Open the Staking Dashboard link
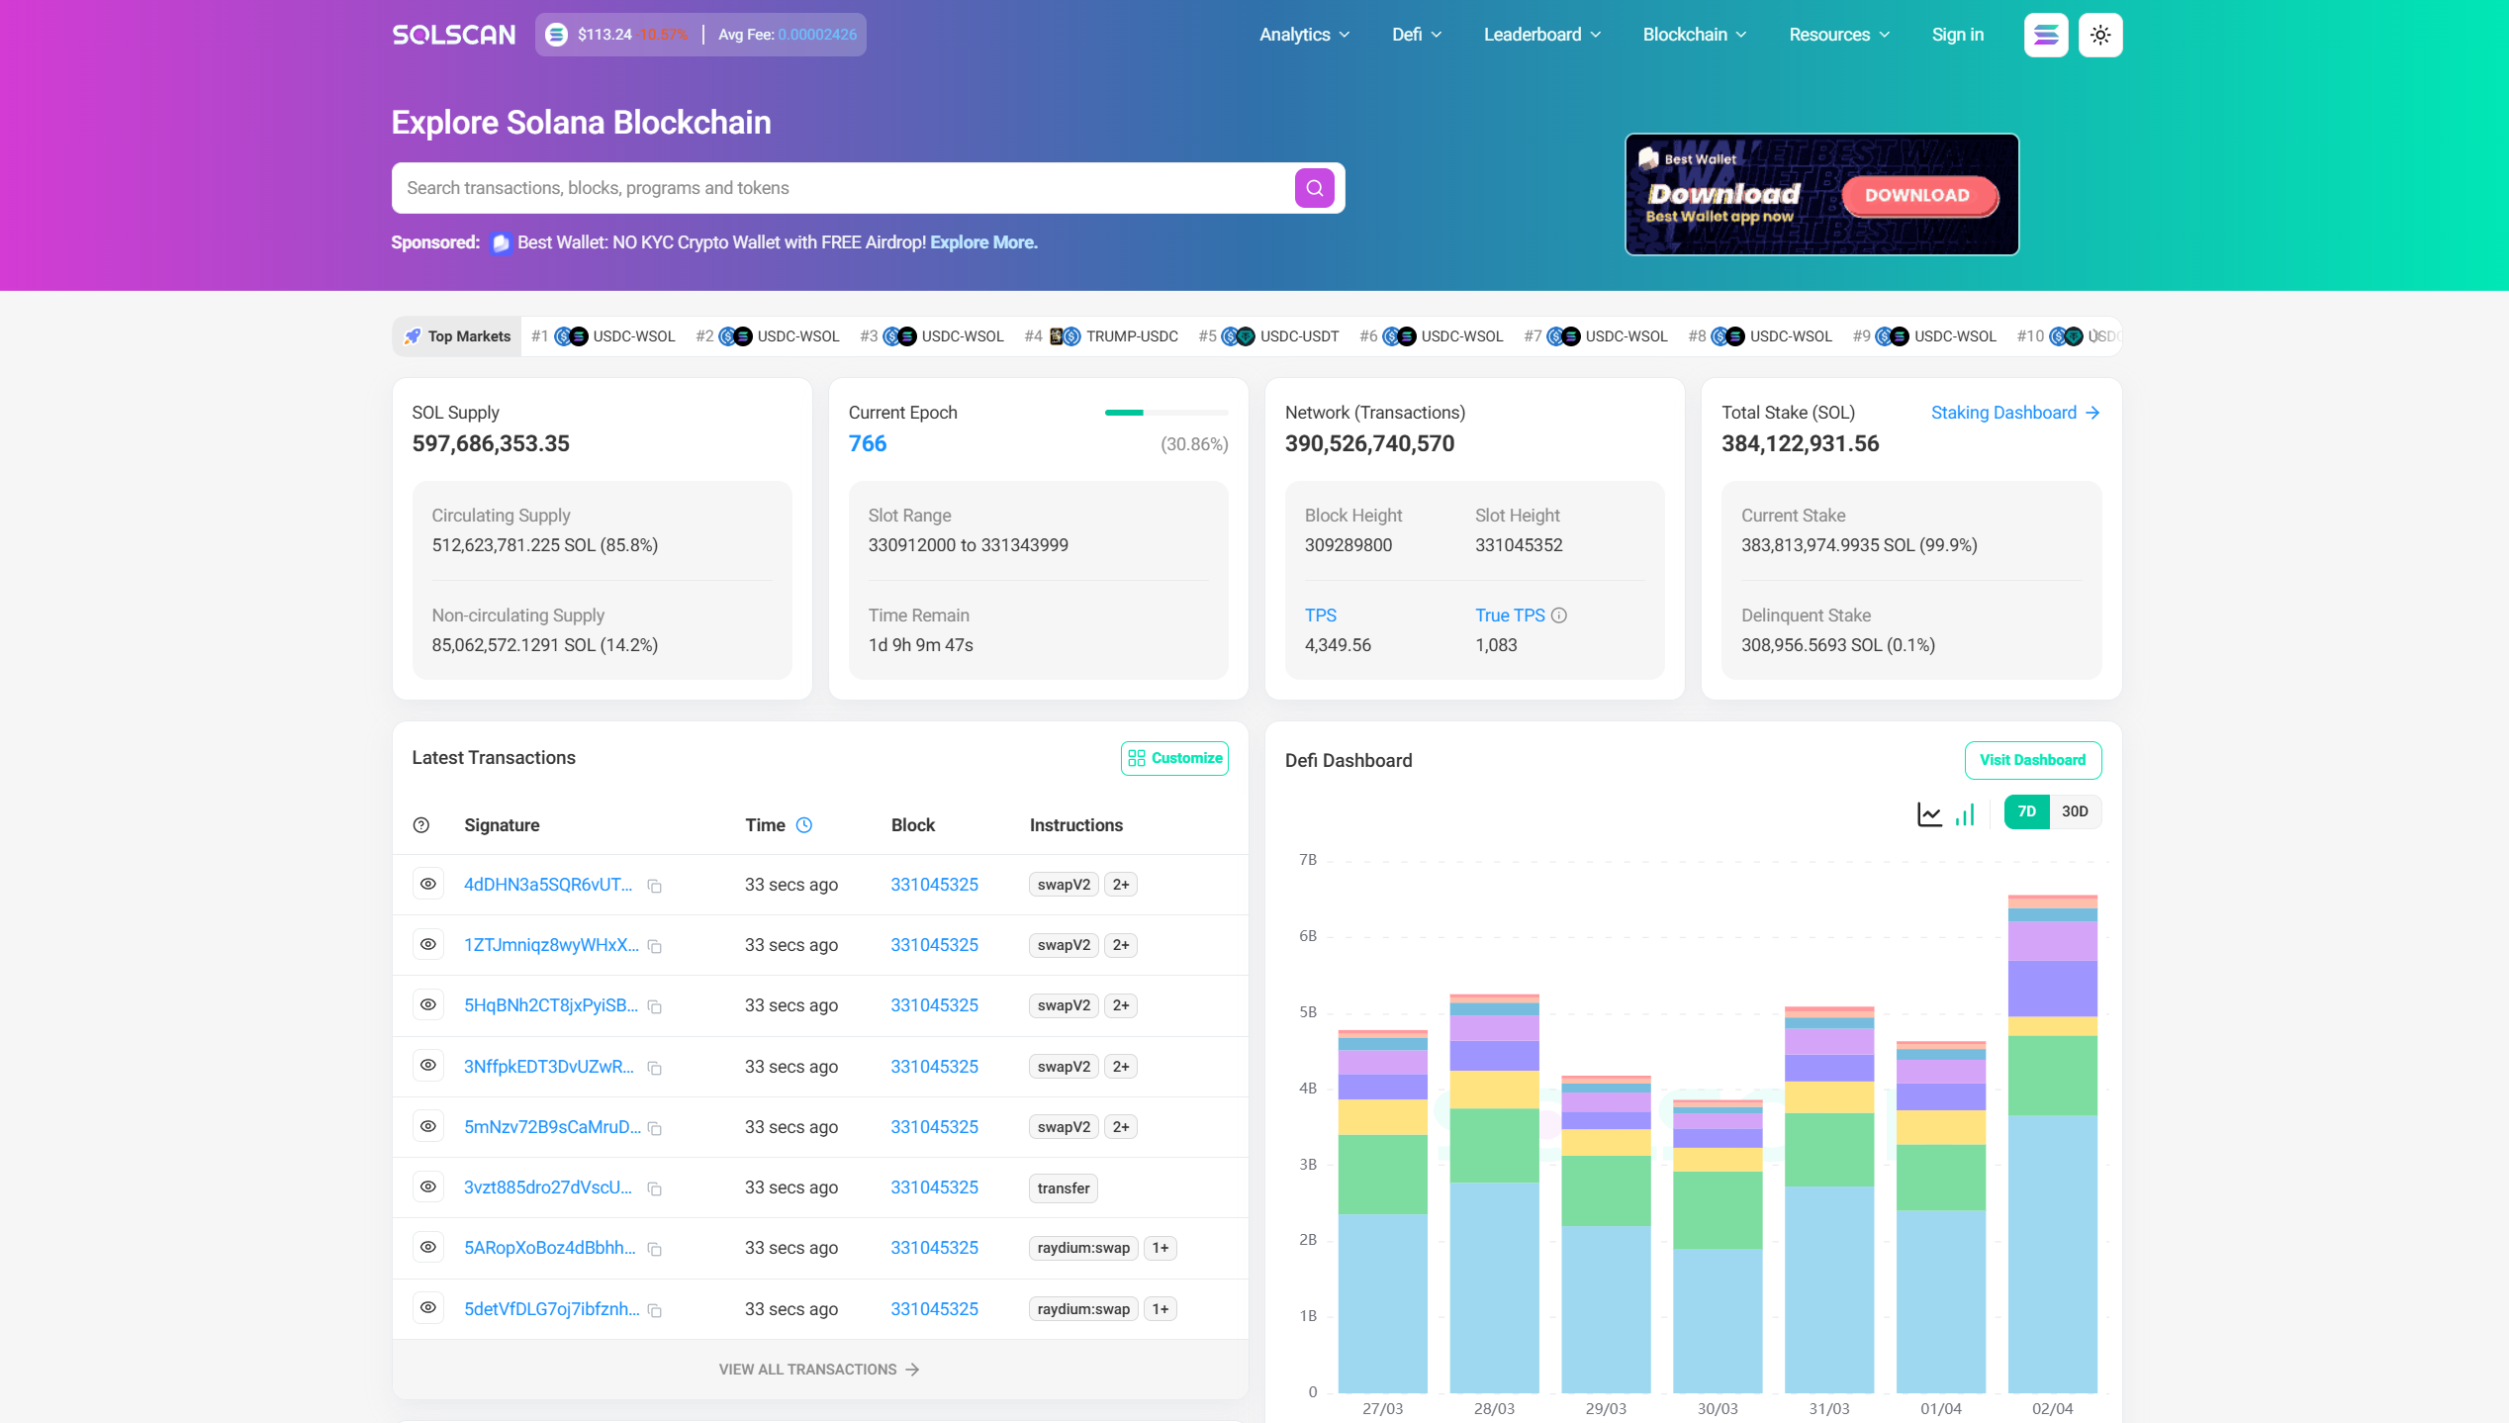Viewport: 2509px width, 1423px height. click(x=2015, y=413)
